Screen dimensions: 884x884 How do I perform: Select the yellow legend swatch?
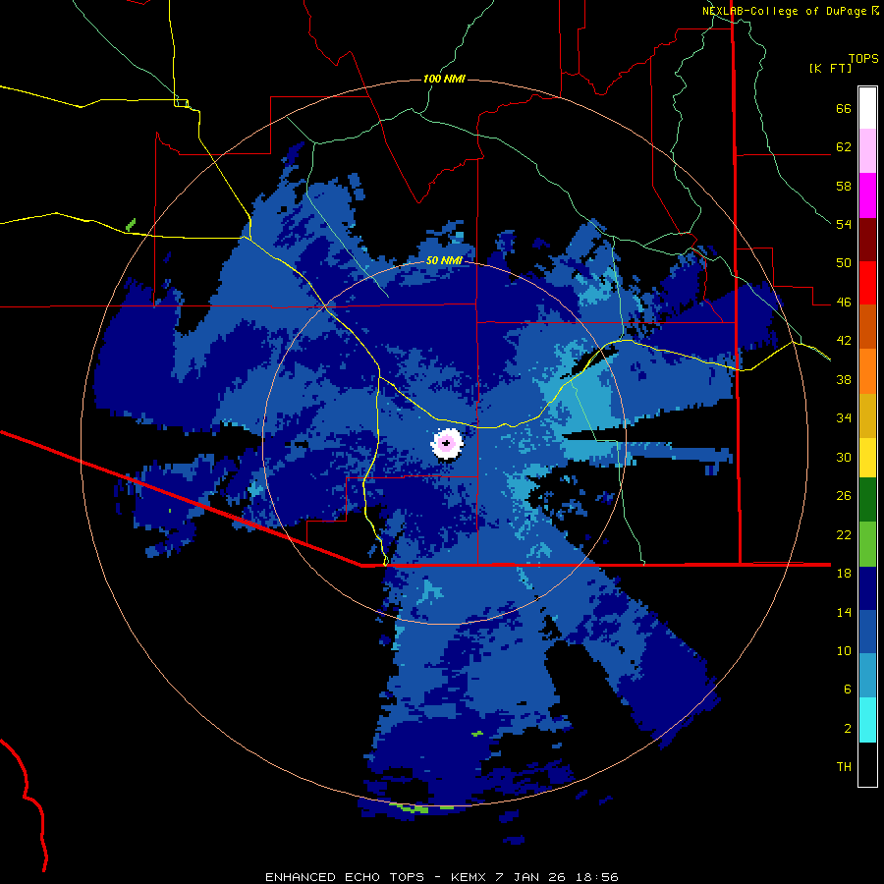[867, 458]
